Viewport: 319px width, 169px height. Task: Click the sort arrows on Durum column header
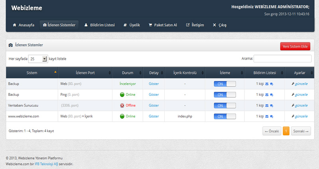(140, 73)
